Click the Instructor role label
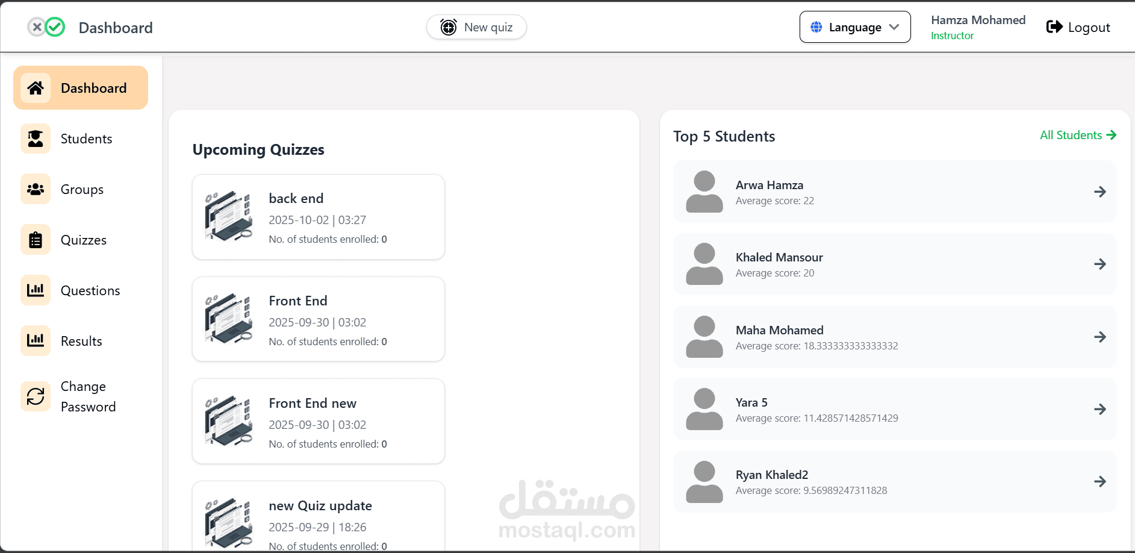Image resolution: width=1135 pixels, height=553 pixels. point(952,36)
